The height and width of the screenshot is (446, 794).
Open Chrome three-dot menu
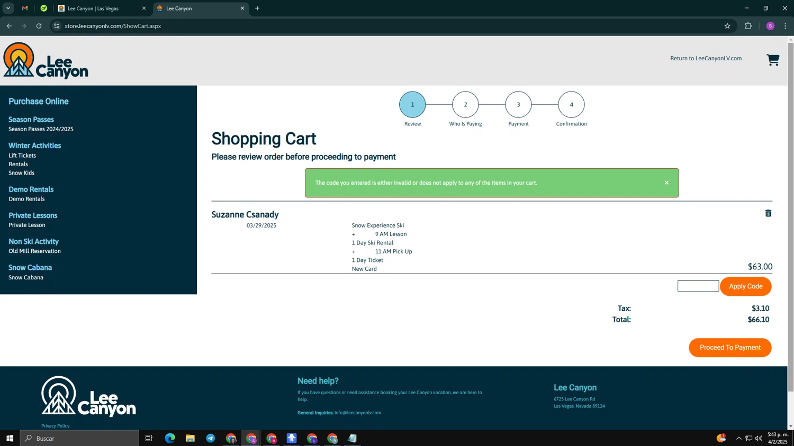(x=785, y=26)
